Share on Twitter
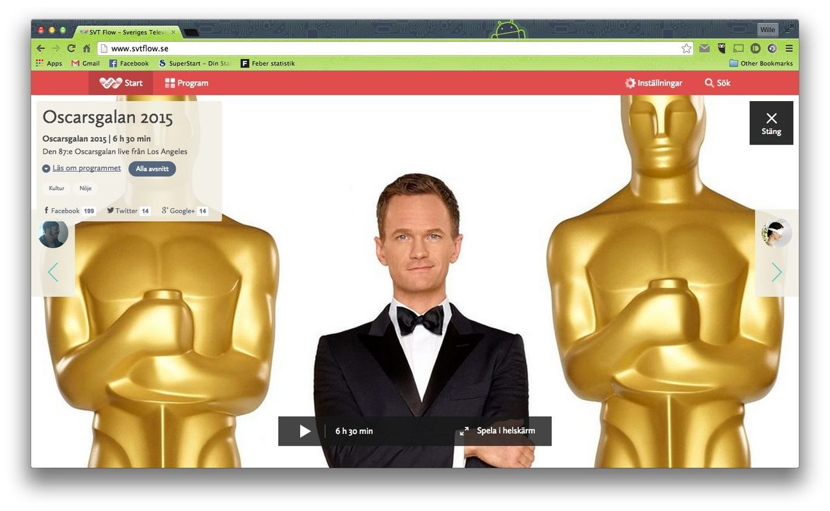Viewport: 830px width, 511px height. point(129,211)
